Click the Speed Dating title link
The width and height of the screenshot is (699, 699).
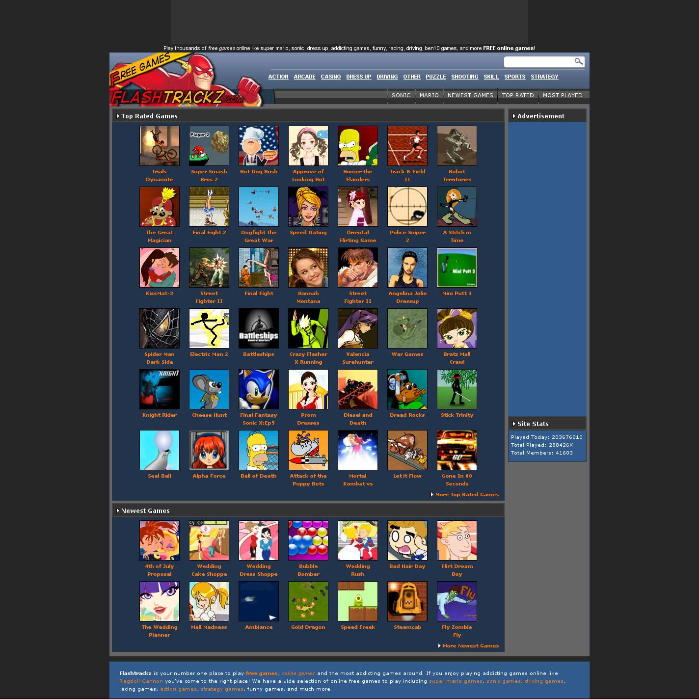[308, 232]
